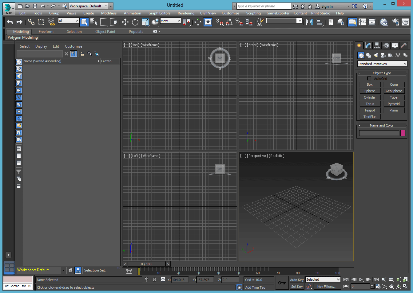This screenshot has height=293, width=413.
Task: Open Render Setup teapot icon
Action: coord(395,22)
